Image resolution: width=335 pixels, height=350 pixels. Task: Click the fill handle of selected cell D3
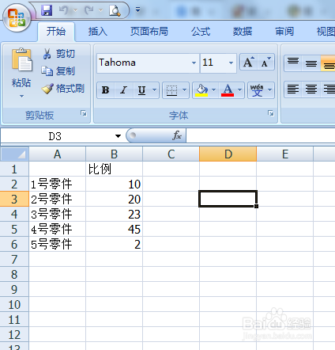[256, 206]
